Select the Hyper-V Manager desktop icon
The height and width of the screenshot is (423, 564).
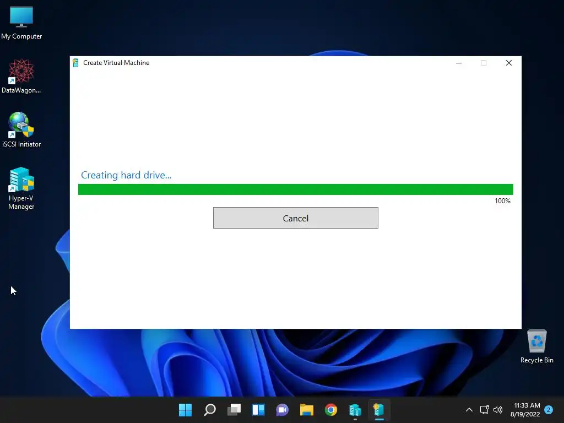(x=21, y=188)
